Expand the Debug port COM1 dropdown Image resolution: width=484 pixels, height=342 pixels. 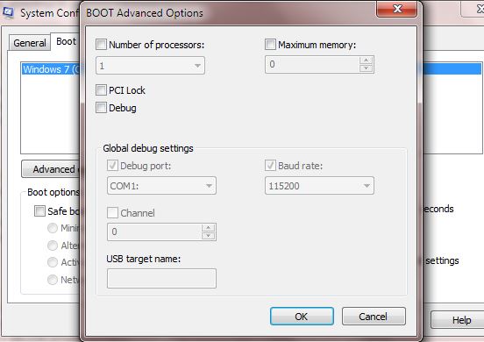[161, 186]
